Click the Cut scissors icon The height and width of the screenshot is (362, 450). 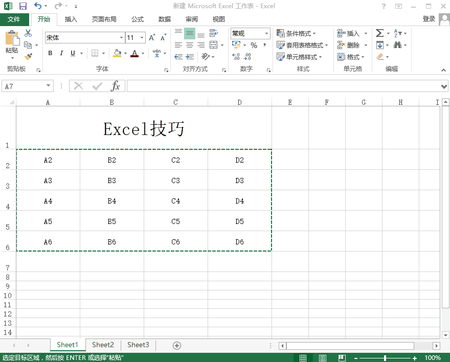pos(28,33)
